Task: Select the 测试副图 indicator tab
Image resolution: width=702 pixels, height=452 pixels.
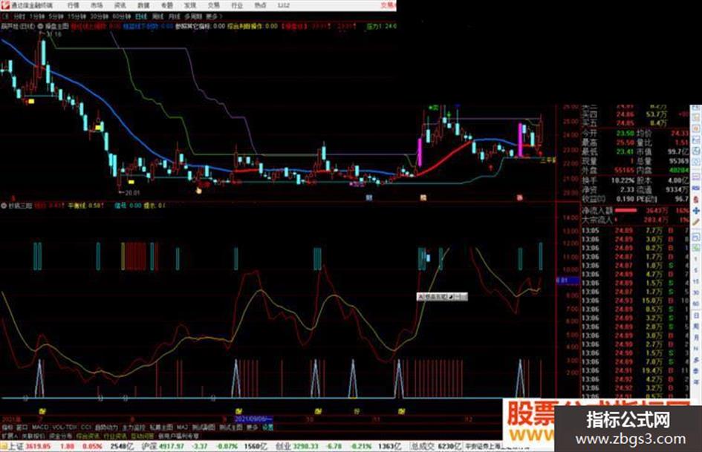Action: [204, 428]
